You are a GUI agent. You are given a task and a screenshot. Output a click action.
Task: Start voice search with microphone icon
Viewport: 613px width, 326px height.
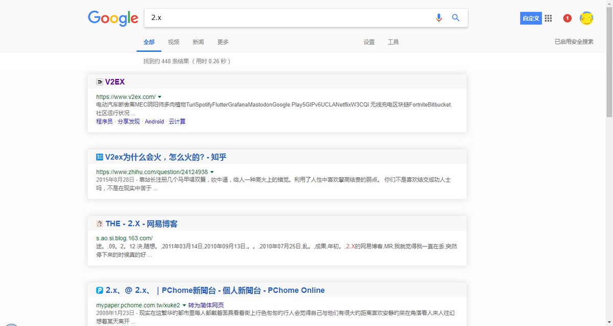438,18
